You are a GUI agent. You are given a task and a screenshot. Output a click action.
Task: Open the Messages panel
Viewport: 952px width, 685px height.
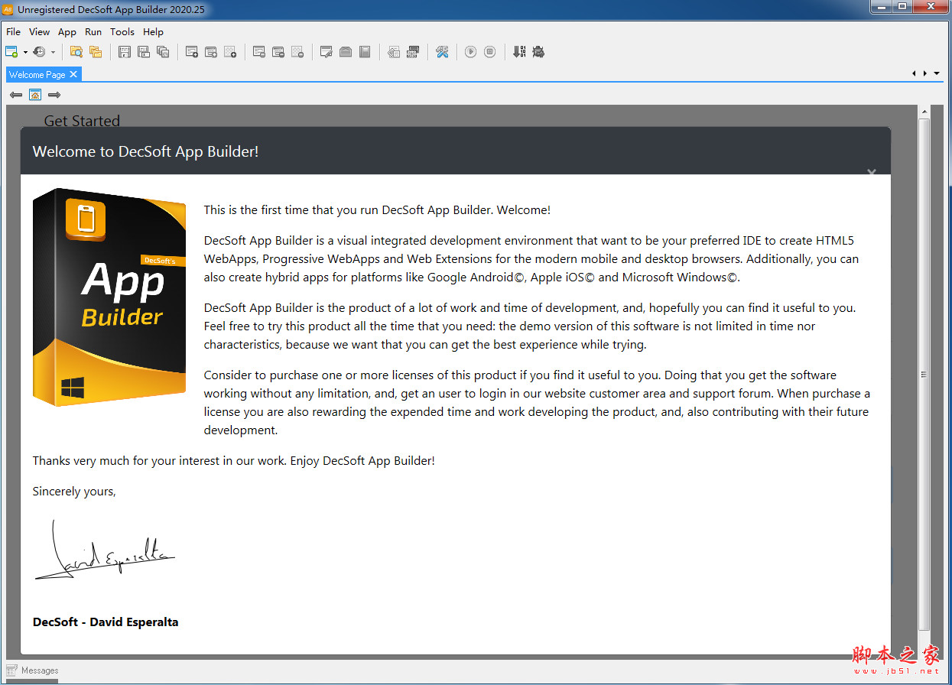tap(33, 670)
